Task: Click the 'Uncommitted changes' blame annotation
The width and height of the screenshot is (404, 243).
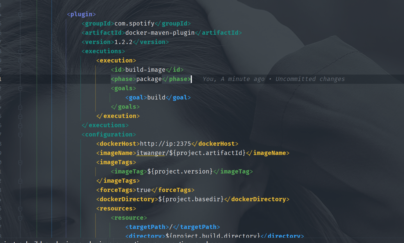Action: [x=310, y=79]
